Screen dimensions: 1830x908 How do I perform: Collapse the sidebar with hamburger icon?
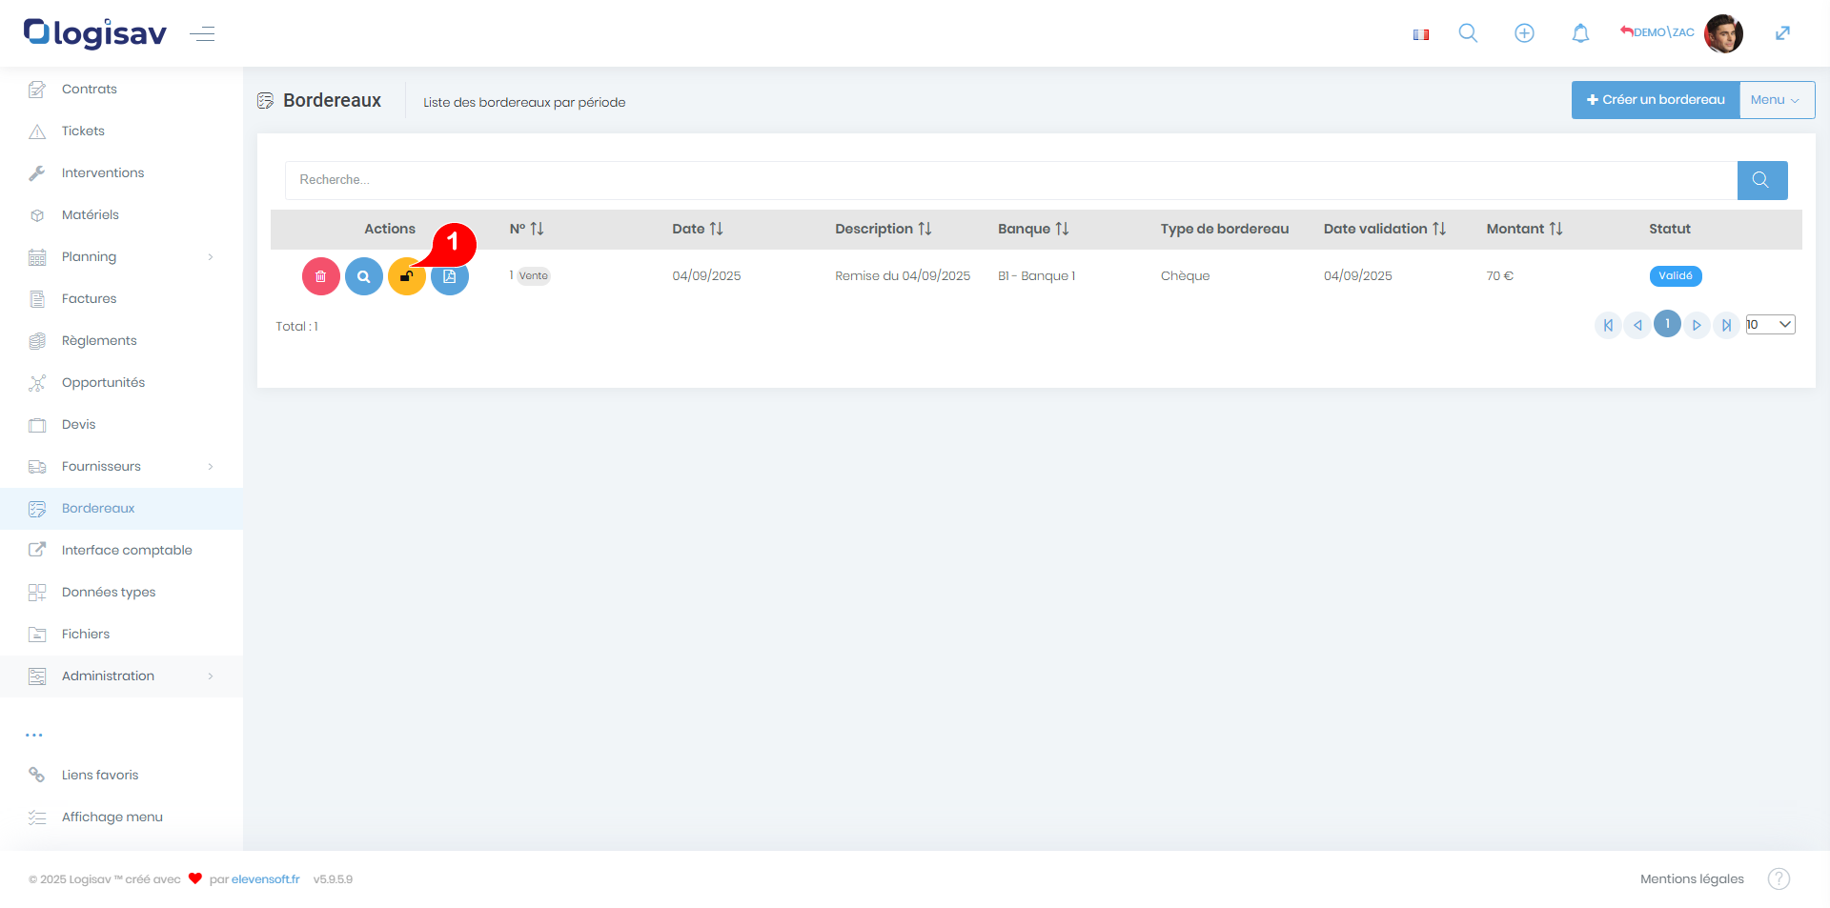click(202, 34)
